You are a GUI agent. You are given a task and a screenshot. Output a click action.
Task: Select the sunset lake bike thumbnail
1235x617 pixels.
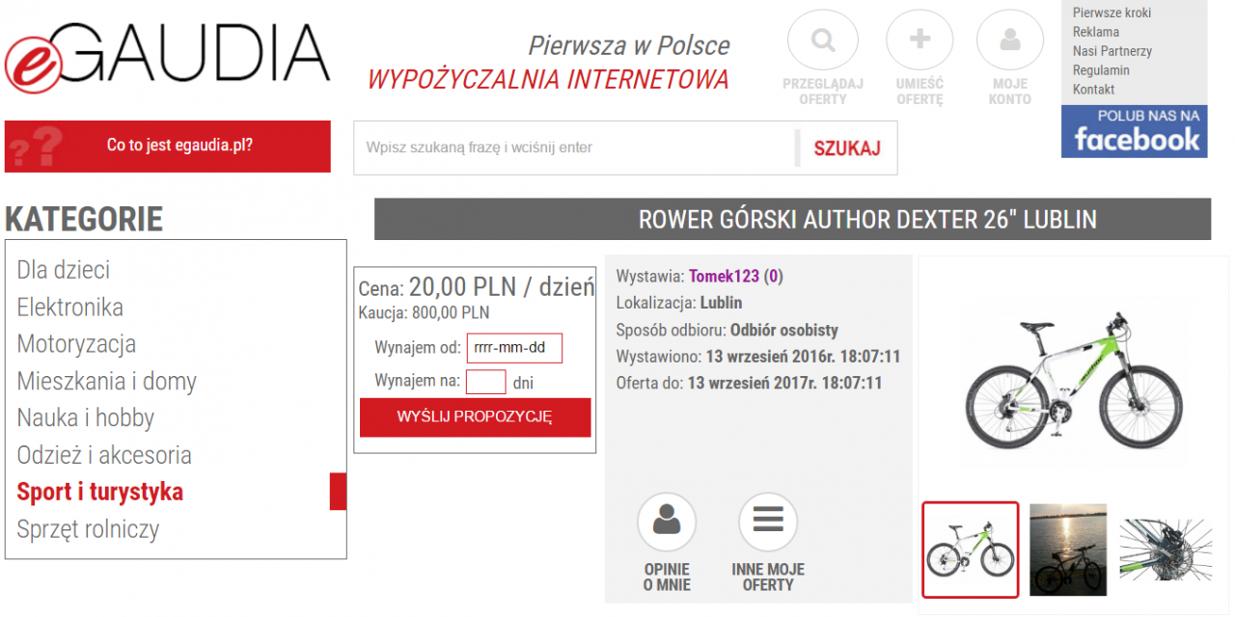click(x=1068, y=550)
